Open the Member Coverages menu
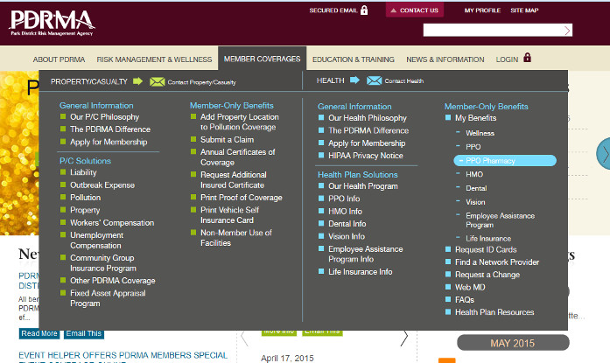This screenshot has width=610, height=363. click(262, 59)
